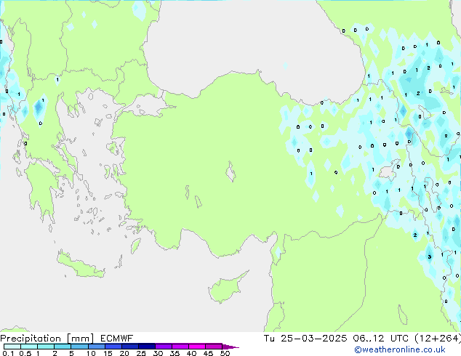Select the 35–40 mm violet legend swatch
The height and width of the screenshot is (356, 461).
point(180,347)
